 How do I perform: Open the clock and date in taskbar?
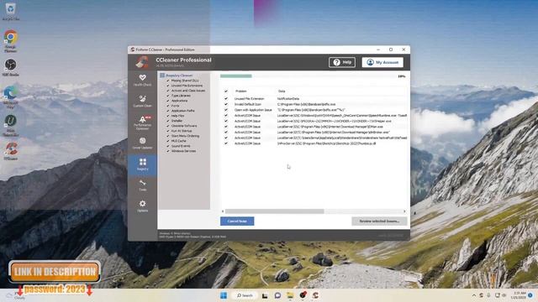pos(519,295)
